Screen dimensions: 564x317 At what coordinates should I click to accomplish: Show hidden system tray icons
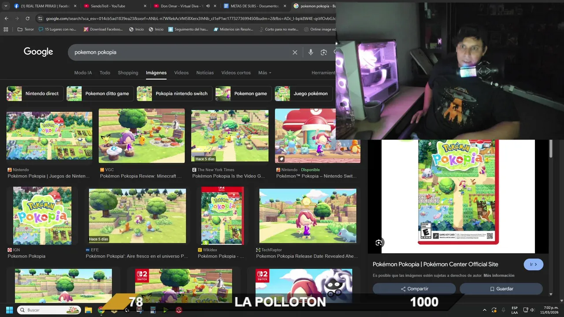[485, 310]
